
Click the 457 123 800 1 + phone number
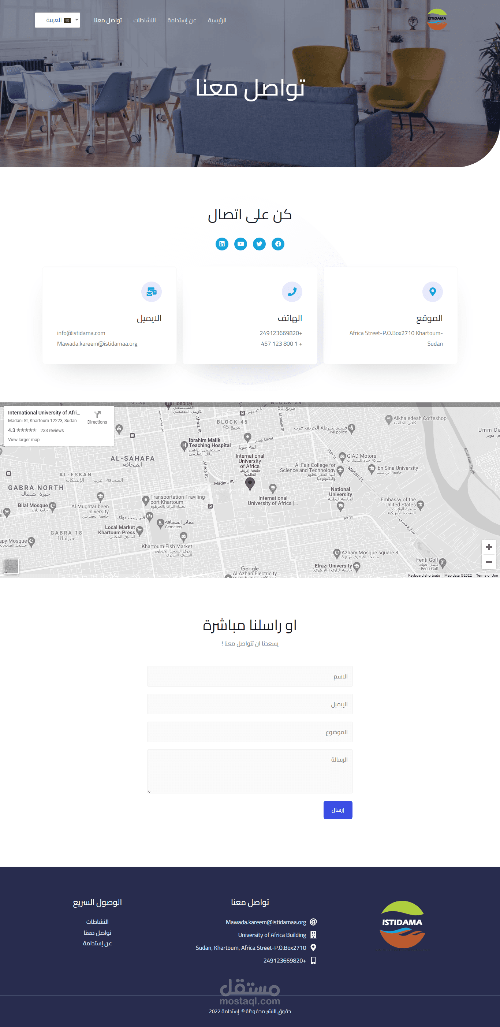pyautogui.click(x=281, y=344)
